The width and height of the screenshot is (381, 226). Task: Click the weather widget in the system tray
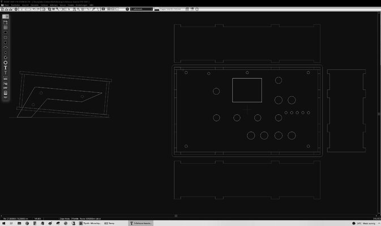363,223
